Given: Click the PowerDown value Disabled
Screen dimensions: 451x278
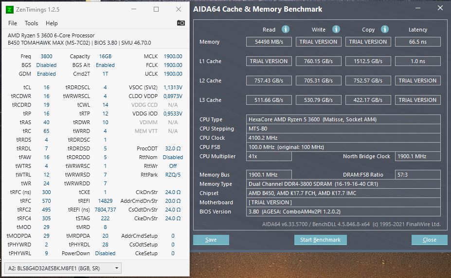Looking at the screenshot, I should 105,253.
